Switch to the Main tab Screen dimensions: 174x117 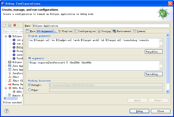click(31, 31)
